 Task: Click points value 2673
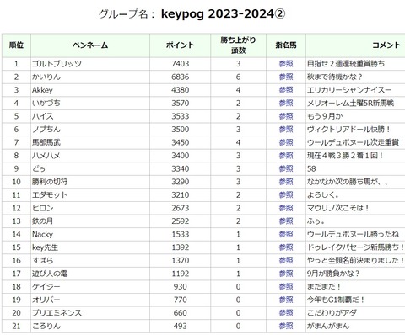181,208
